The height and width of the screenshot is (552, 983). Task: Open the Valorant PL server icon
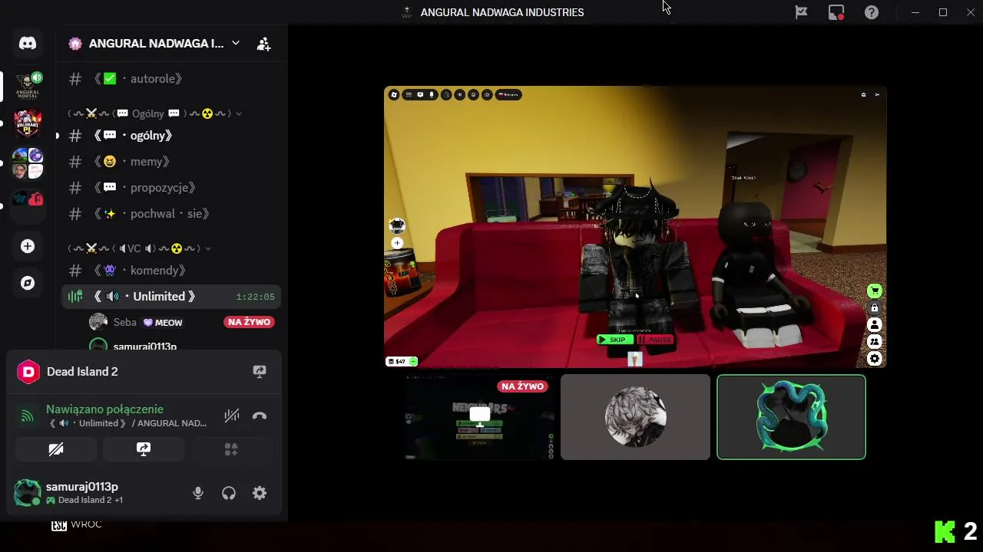28,123
